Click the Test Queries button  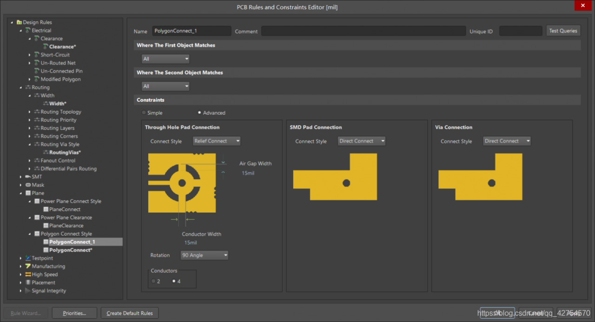(563, 31)
